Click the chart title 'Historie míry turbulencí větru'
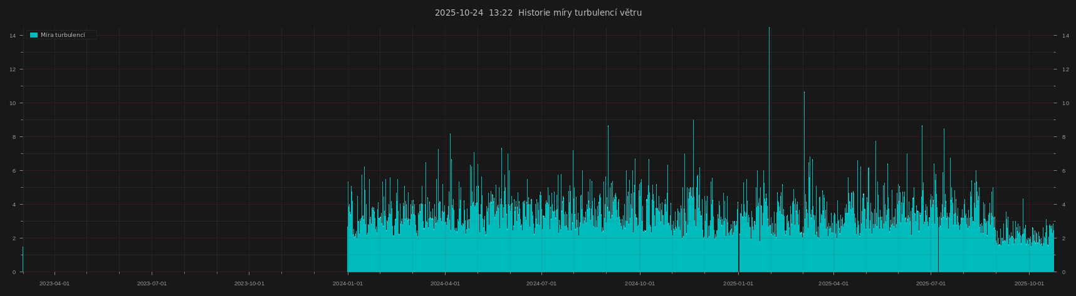 [x=580, y=13]
